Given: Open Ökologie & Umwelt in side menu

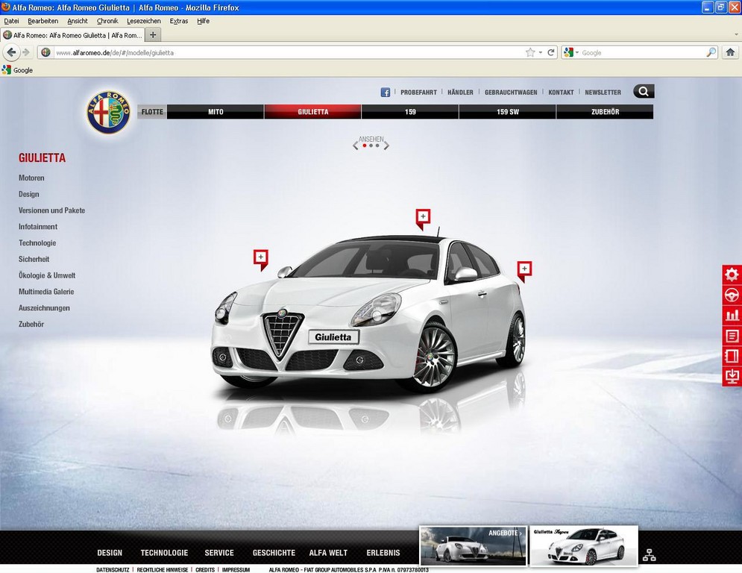Looking at the screenshot, I should coord(47,275).
